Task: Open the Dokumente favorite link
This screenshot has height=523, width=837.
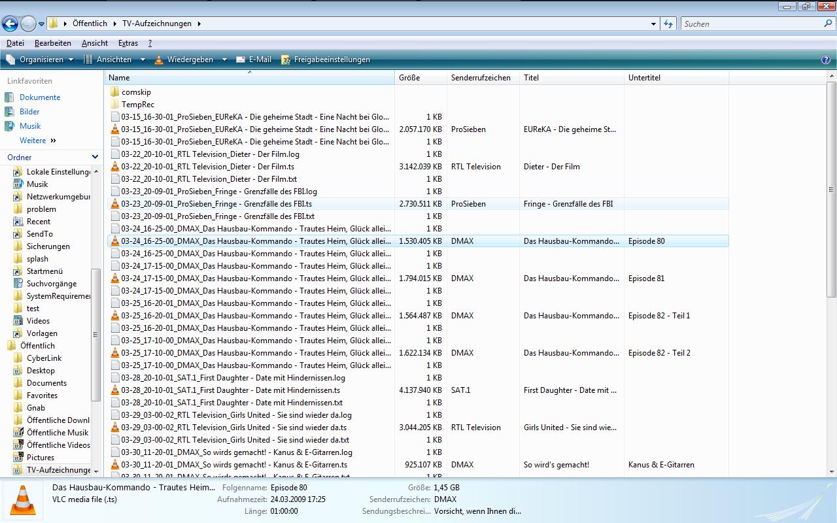Action: pos(40,97)
